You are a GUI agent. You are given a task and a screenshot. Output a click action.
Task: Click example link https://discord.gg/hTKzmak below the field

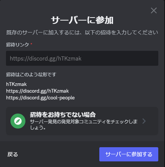click(x=37, y=91)
